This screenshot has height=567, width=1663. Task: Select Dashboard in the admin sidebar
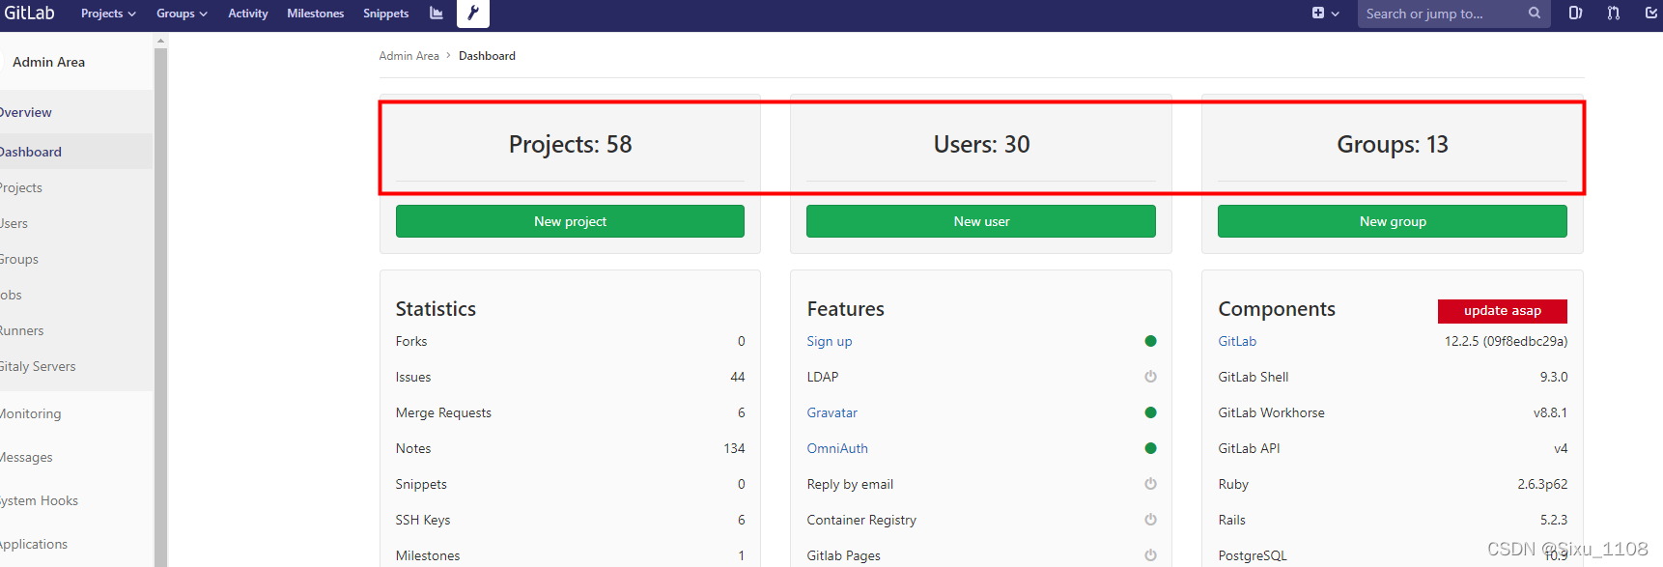pyautogui.click(x=31, y=152)
